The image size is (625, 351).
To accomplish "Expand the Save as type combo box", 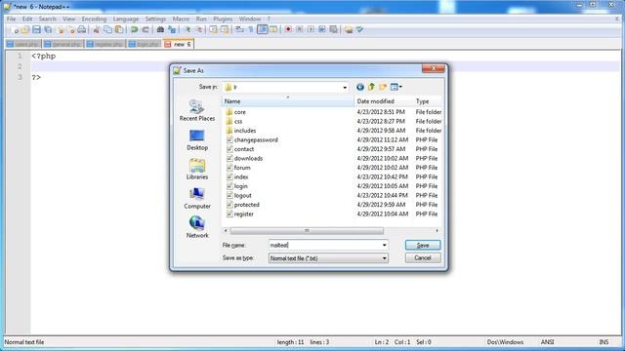I will 328,258.
